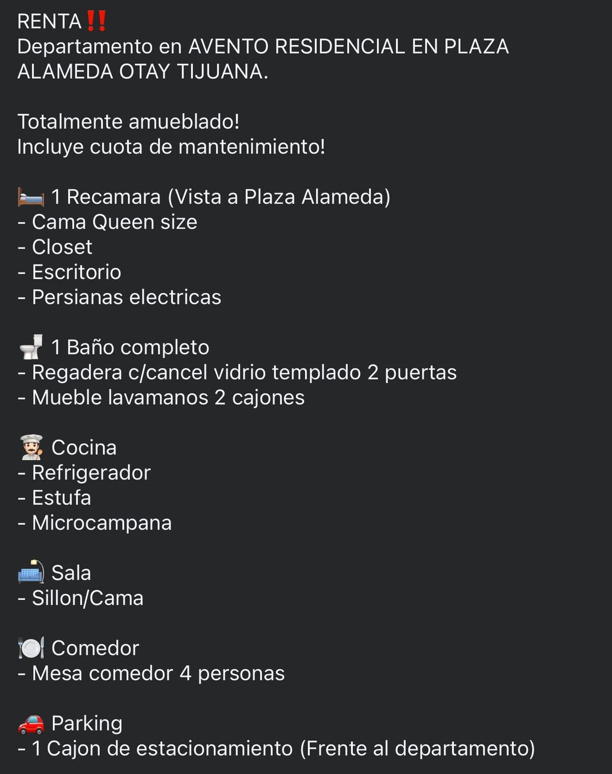The height and width of the screenshot is (774, 612).
Task: Click the Incluye cuota de mantenimiento line
Action: 171,147
